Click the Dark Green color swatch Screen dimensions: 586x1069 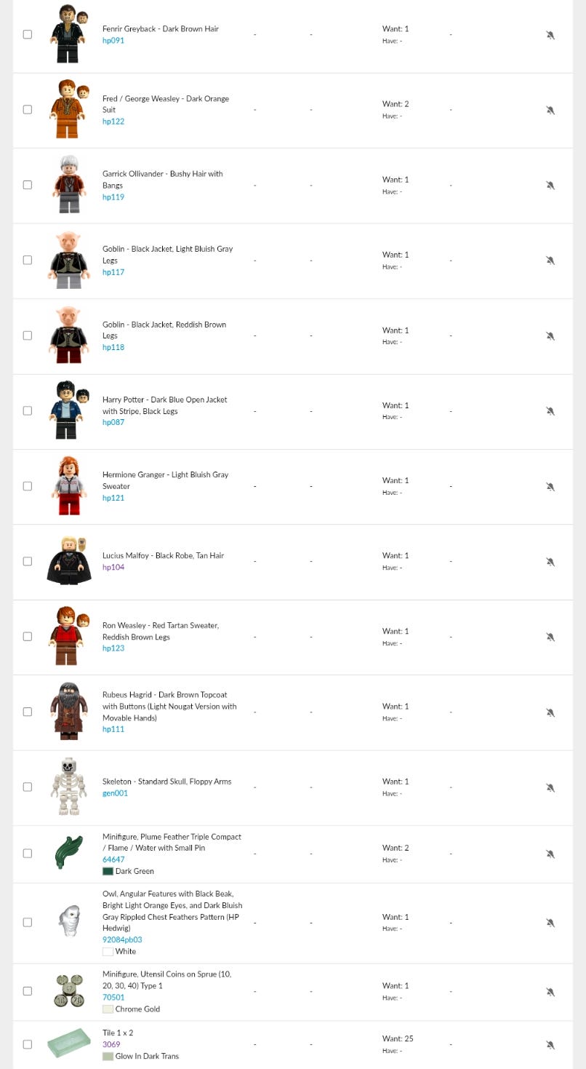pyautogui.click(x=108, y=871)
